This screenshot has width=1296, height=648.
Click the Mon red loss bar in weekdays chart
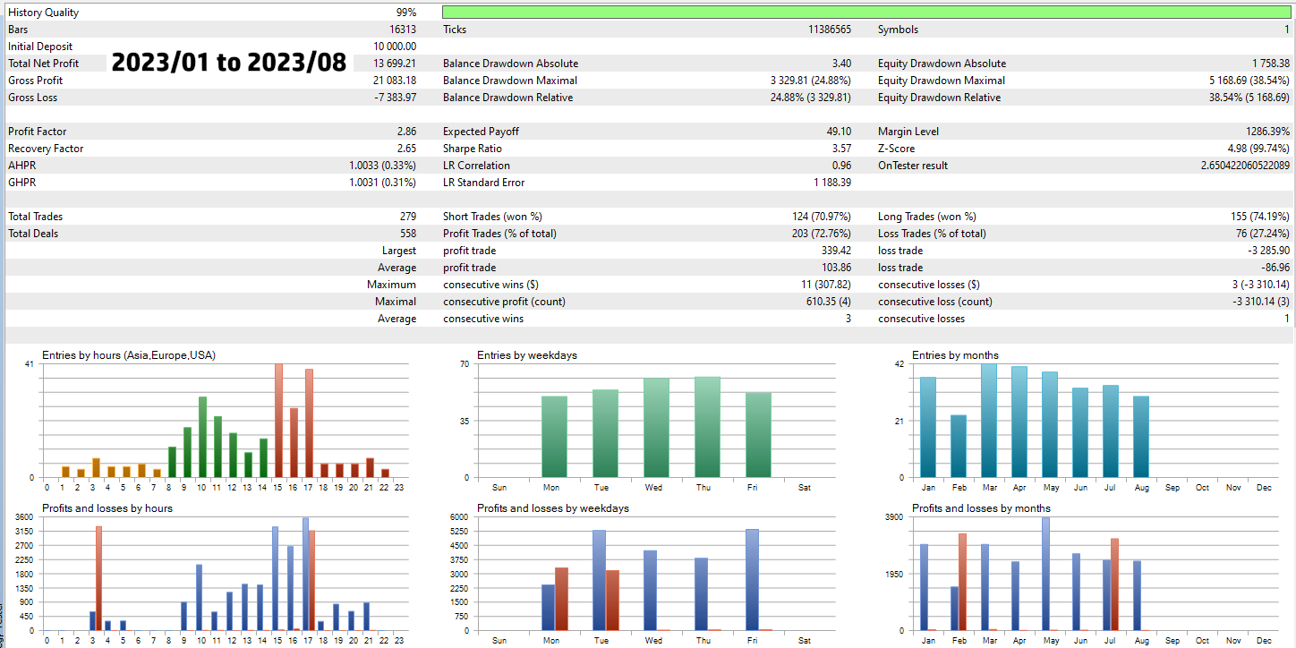561,599
